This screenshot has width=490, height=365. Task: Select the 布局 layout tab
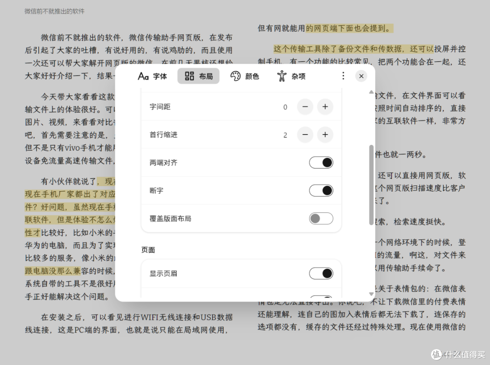pos(198,76)
